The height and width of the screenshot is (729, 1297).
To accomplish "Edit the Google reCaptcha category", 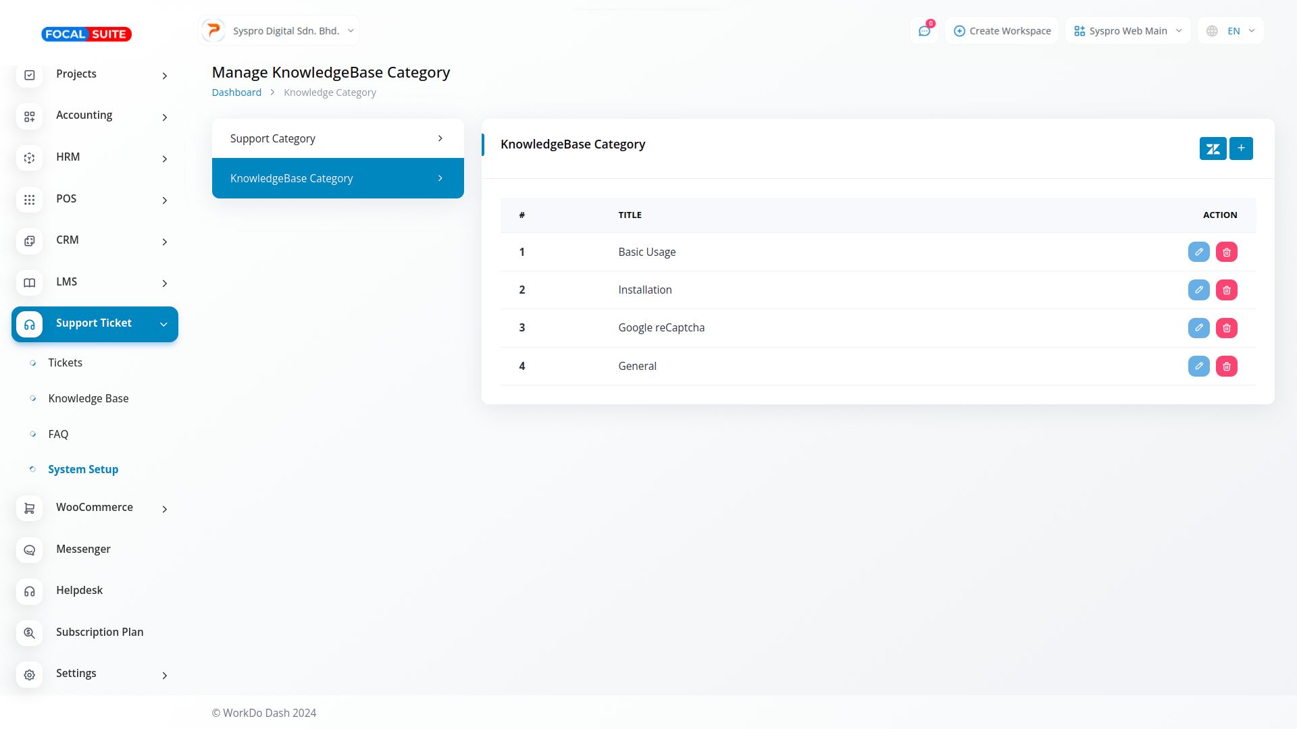I will coord(1198,328).
